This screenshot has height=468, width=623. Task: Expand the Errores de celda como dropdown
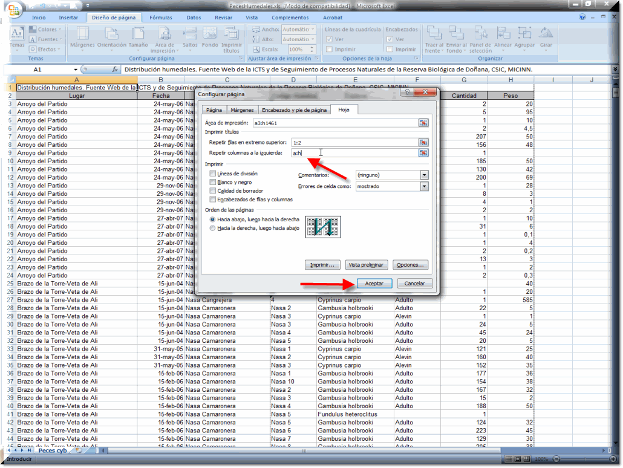[x=424, y=187]
